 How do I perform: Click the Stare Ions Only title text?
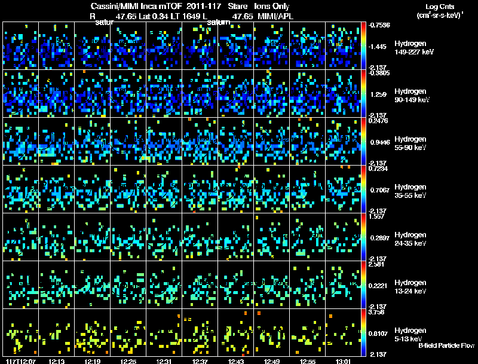click(x=259, y=6)
